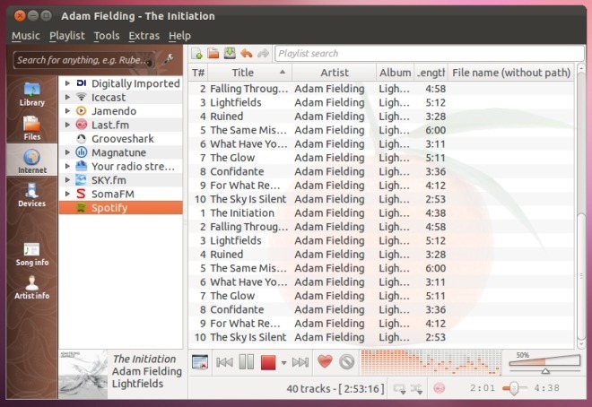Click the save playlist icon
The image size is (592, 407).
[x=230, y=54]
